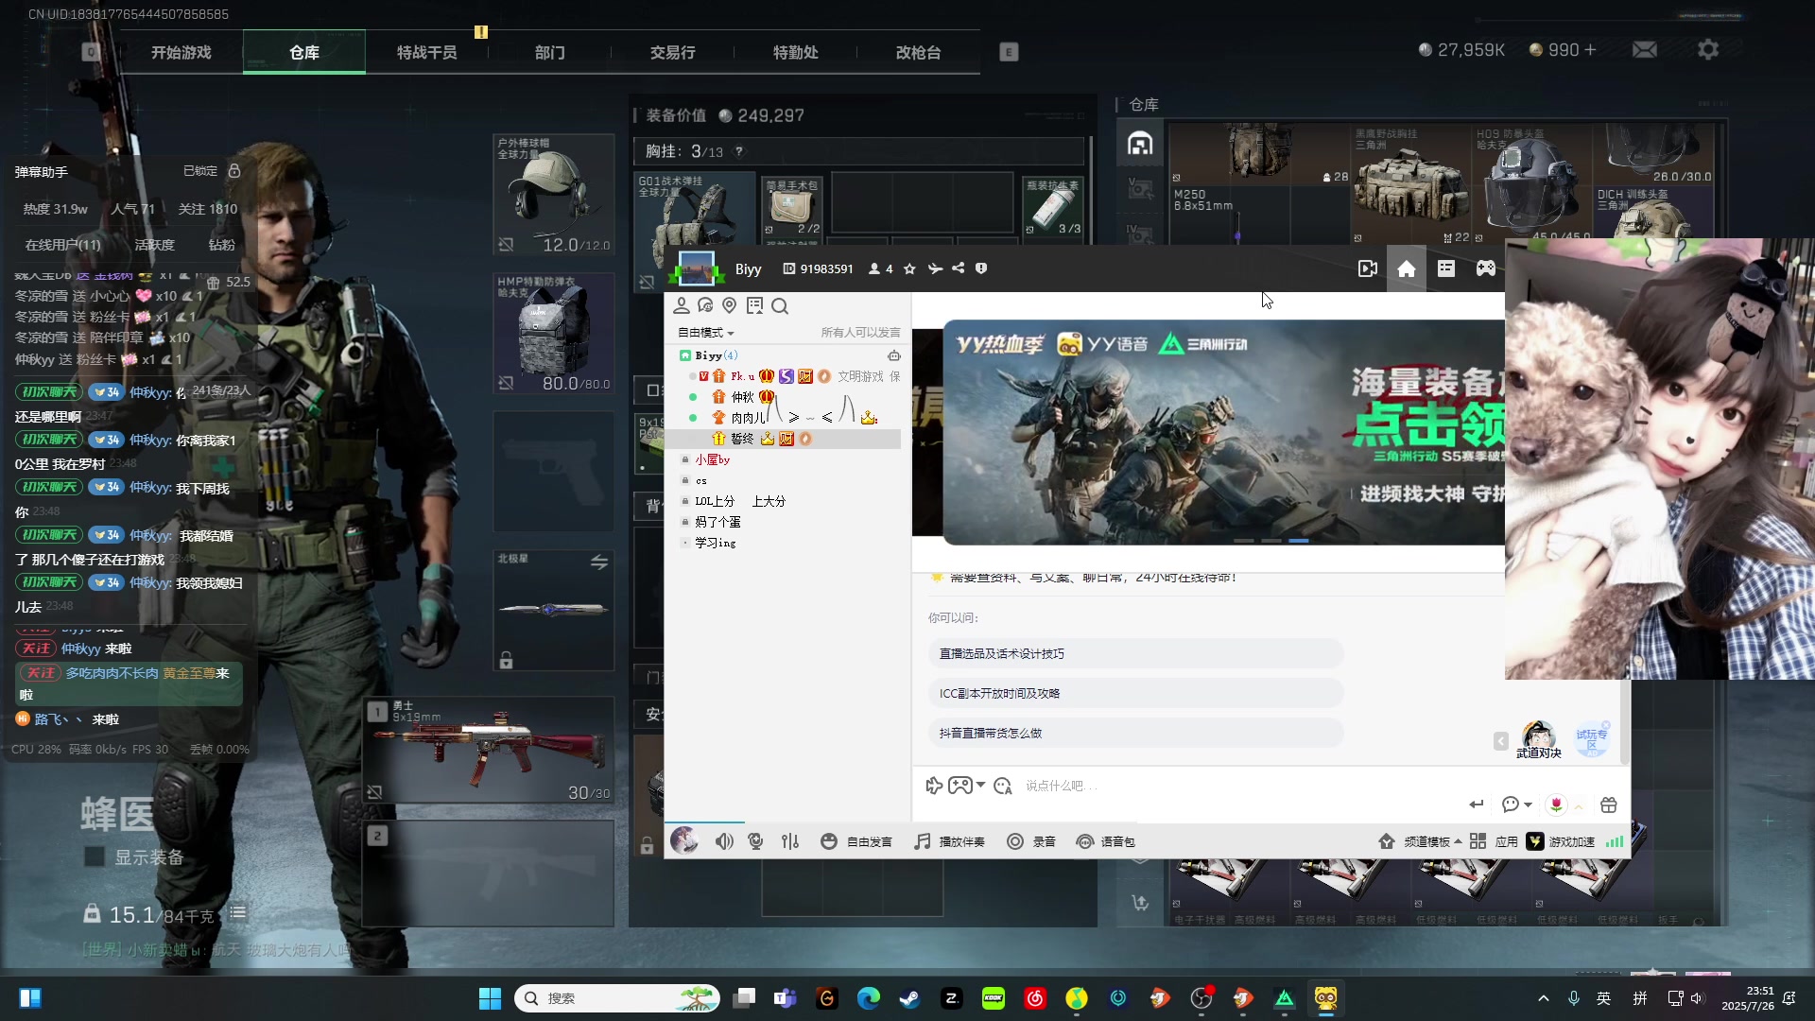Switch to 交易行 tab
Screen dimensions: 1815x1021
coord(673,52)
